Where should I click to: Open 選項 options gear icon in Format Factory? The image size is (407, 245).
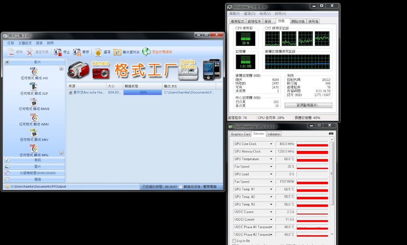click(98, 52)
